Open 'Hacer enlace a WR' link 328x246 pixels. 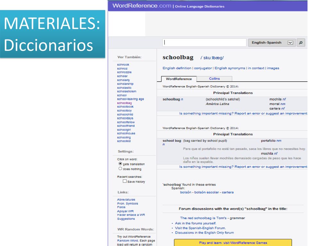point(131,215)
